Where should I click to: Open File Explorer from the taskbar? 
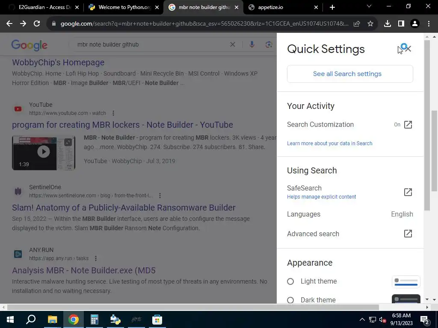(x=52, y=319)
